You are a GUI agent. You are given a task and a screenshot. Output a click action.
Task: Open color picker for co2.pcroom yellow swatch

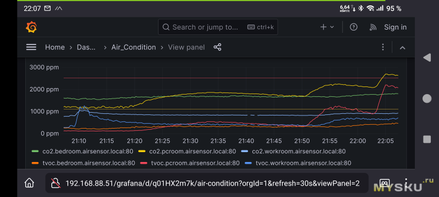coord(142,151)
